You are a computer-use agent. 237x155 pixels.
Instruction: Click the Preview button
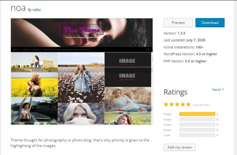point(178,23)
